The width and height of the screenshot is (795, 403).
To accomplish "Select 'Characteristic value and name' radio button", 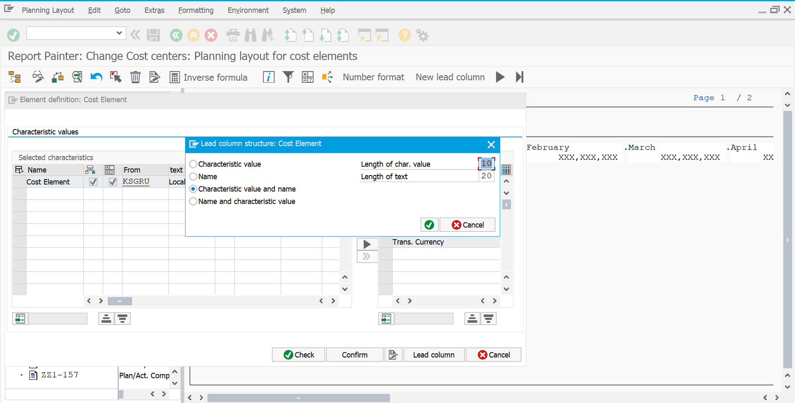I will 193,189.
